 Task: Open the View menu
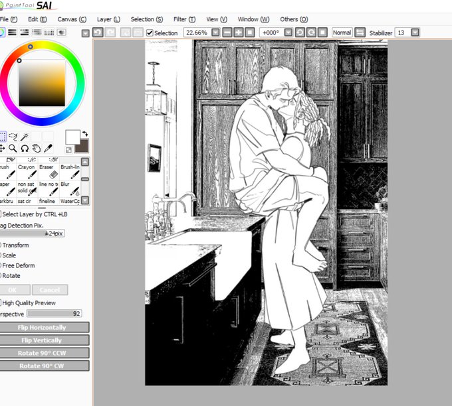click(217, 19)
